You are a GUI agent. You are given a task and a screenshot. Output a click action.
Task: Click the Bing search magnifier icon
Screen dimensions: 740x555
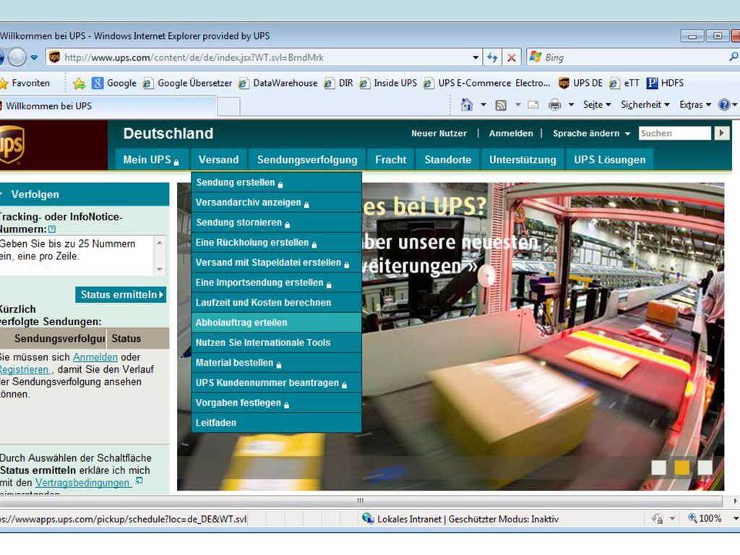pyautogui.click(x=733, y=57)
